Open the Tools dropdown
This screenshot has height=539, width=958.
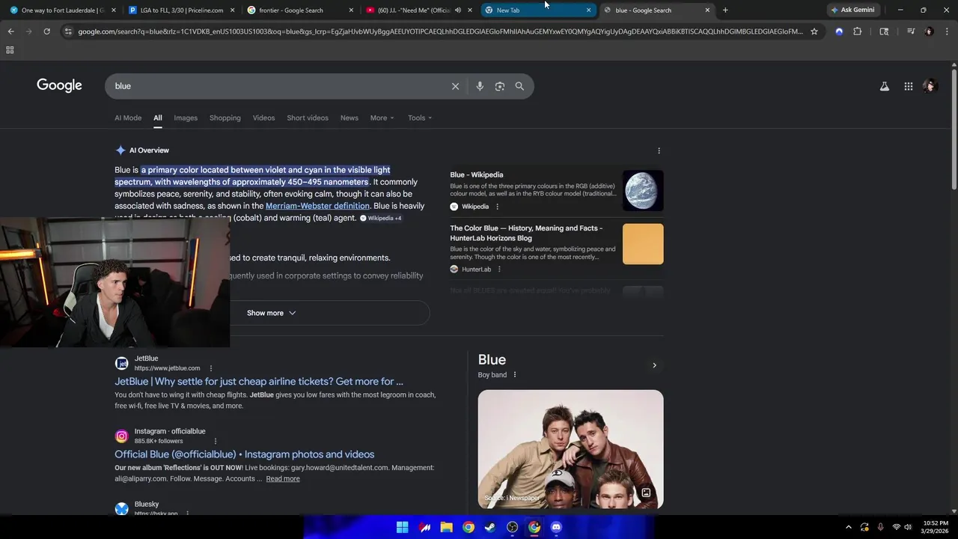coord(420,118)
